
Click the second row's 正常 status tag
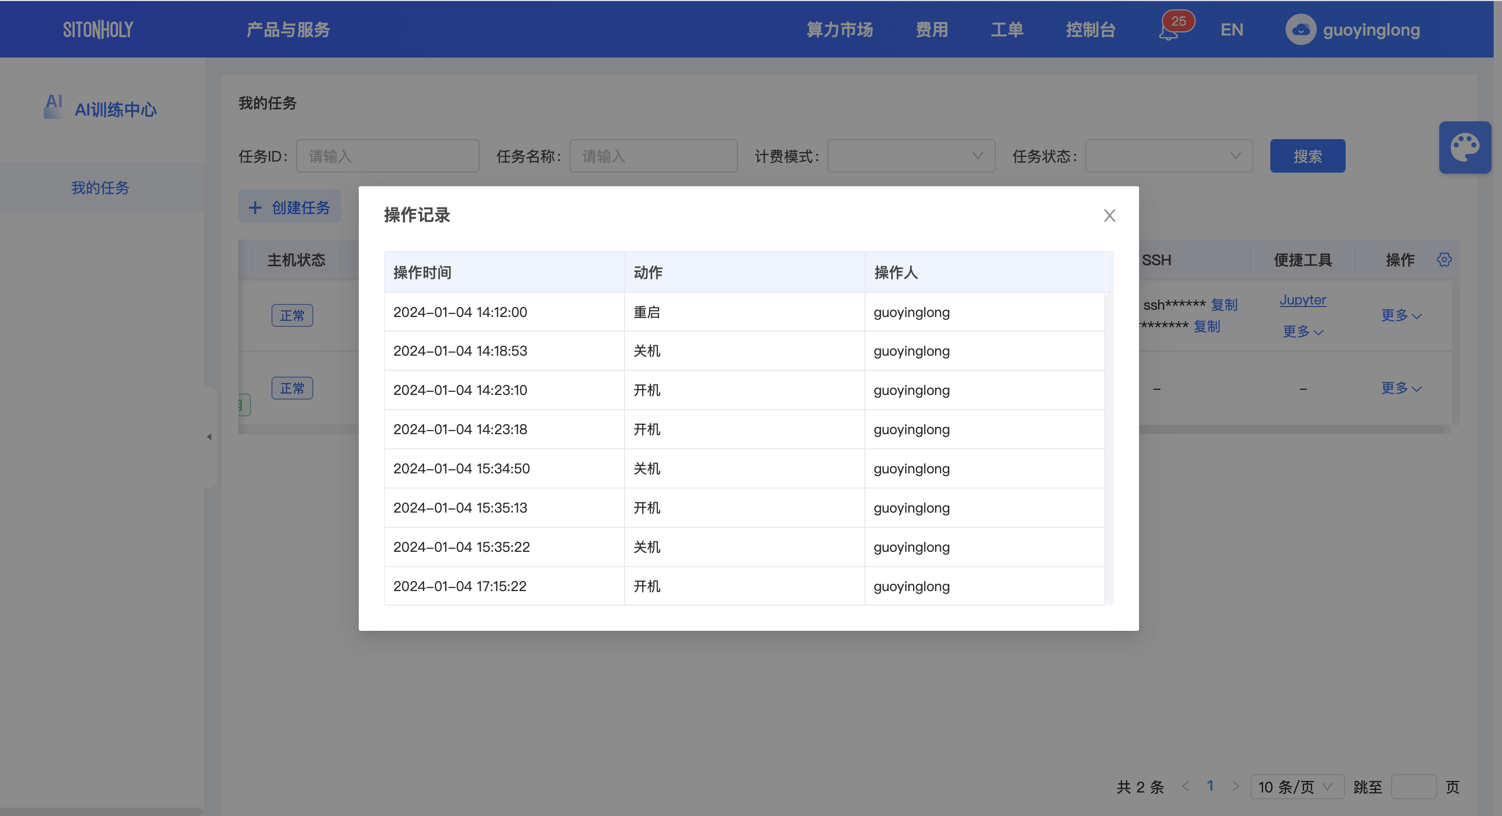click(x=292, y=388)
